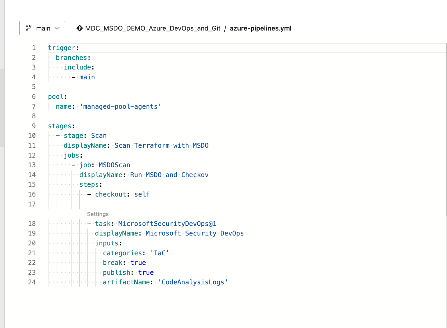The height and width of the screenshot is (328, 447).
Task: Click 'pool' key on line 6
Action: point(56,97)
